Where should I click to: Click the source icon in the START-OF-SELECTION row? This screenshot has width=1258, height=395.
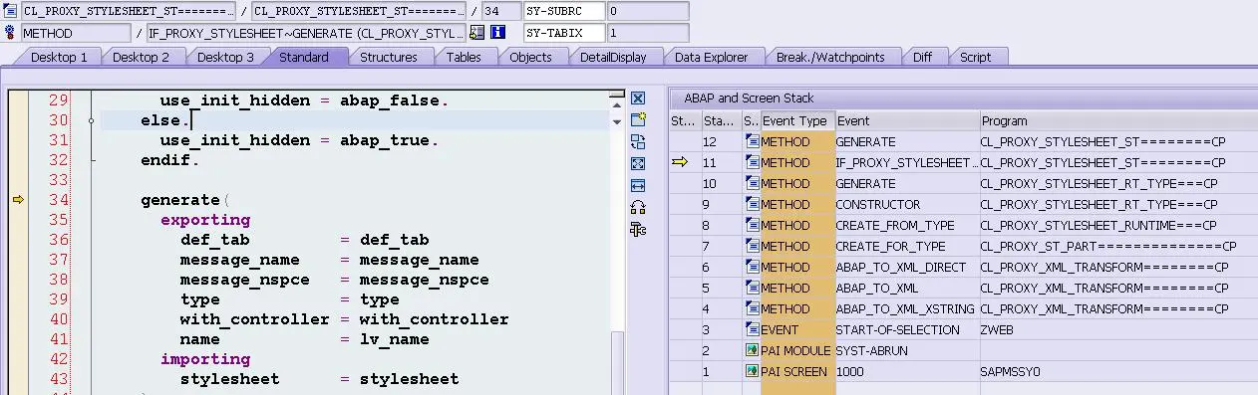[752, 329]
